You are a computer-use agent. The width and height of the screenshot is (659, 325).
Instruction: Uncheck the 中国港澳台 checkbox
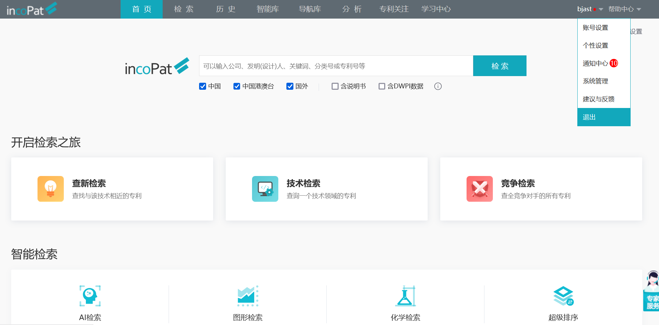[x=237, y=86]
